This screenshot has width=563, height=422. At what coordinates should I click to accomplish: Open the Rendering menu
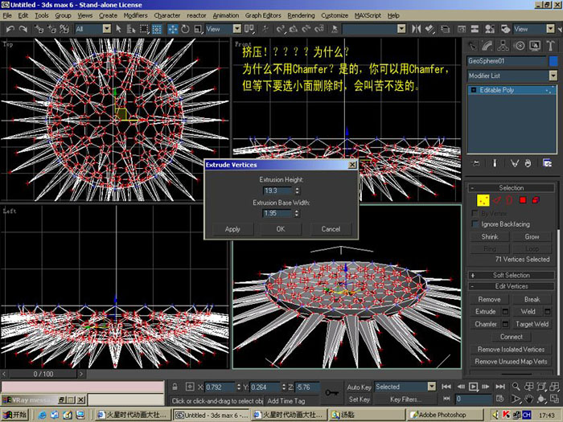(x=301, y=15)
